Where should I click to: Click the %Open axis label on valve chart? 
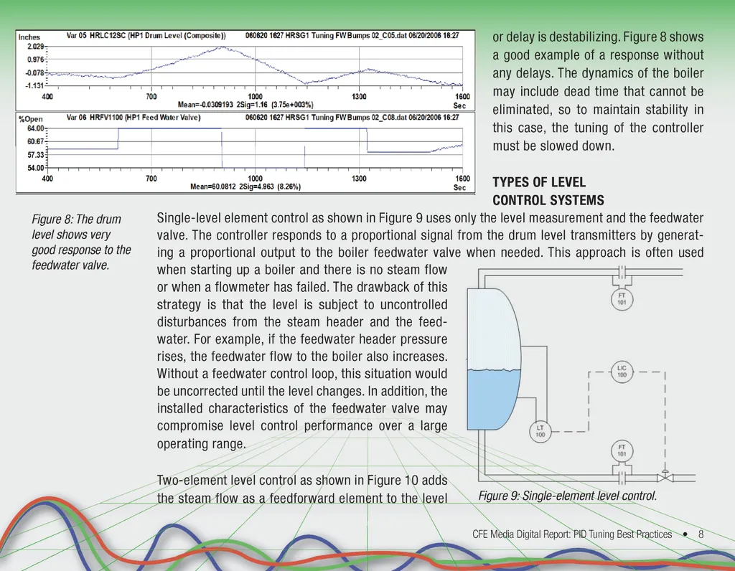click(30, 118)
